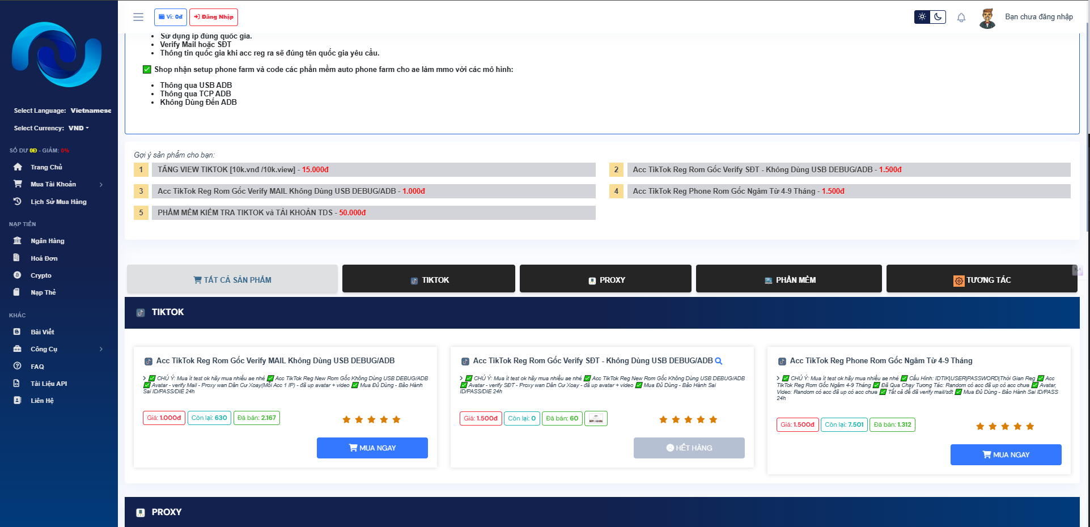Viewport: 1090px width, 527px height.
Task: Select the TẤT CẢ SẢN PHẨM tab
Action: coord(232,279)
